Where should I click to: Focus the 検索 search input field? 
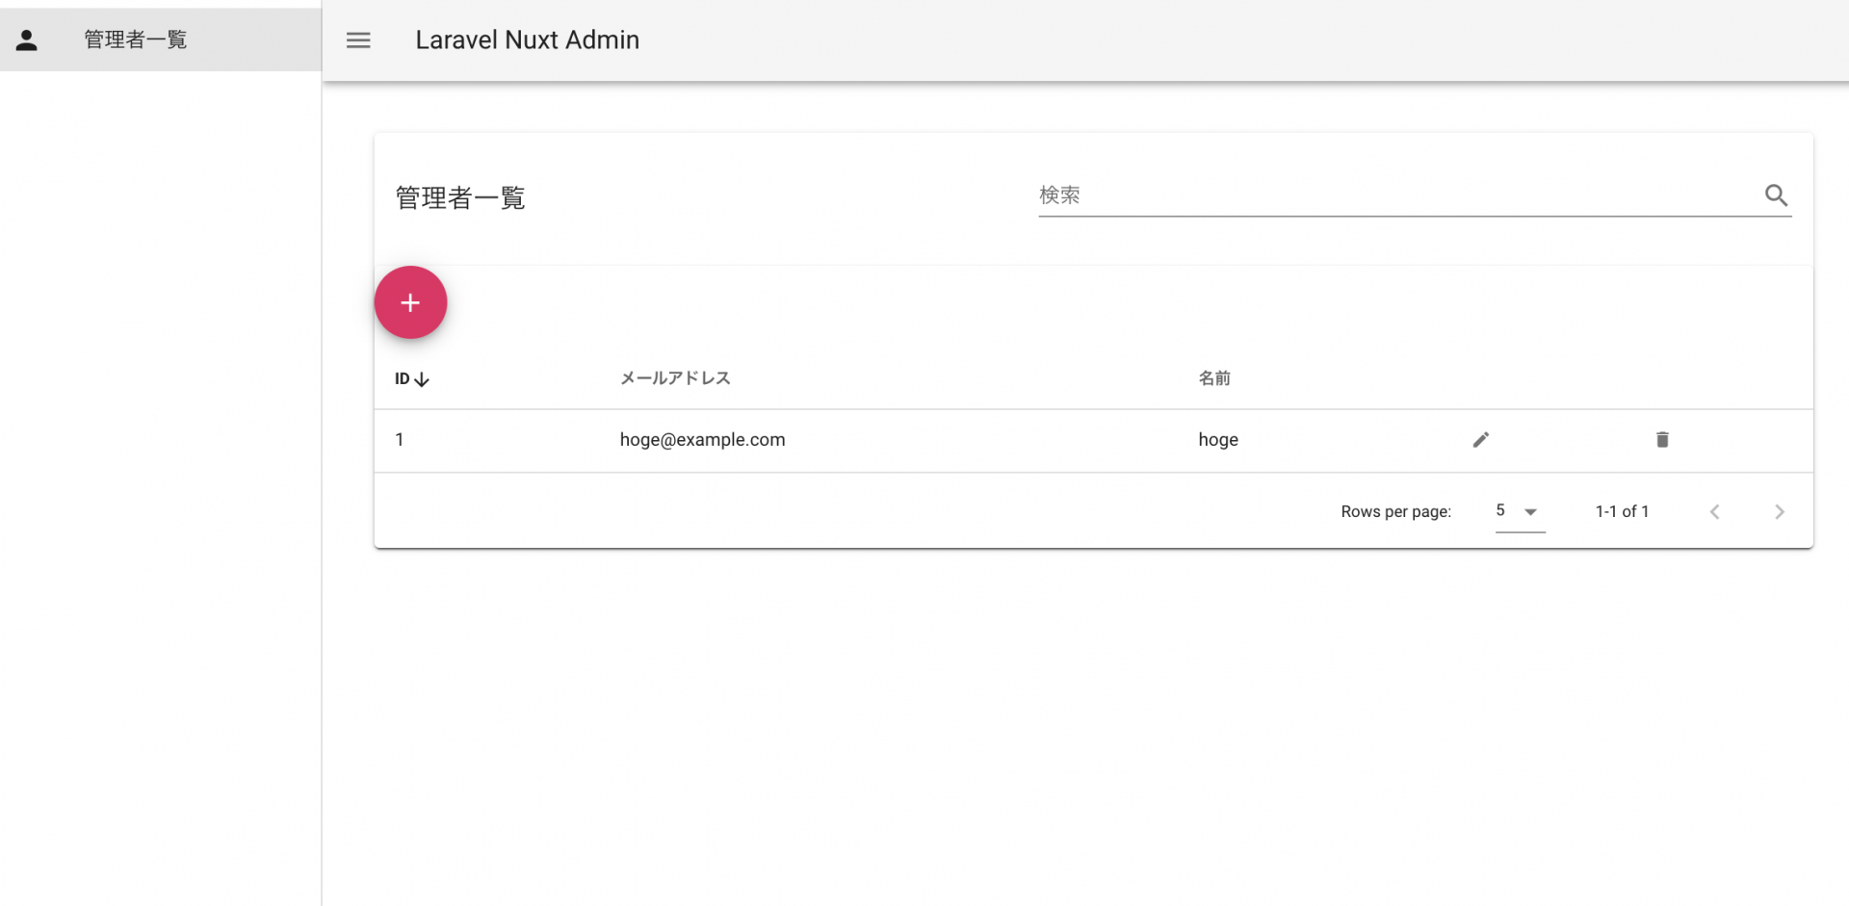(1396, 195)
